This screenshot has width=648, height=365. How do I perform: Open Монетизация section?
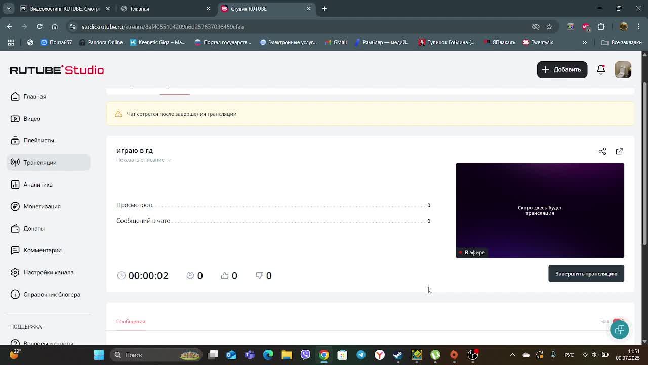pyautogui.click(x=42, y=206)
